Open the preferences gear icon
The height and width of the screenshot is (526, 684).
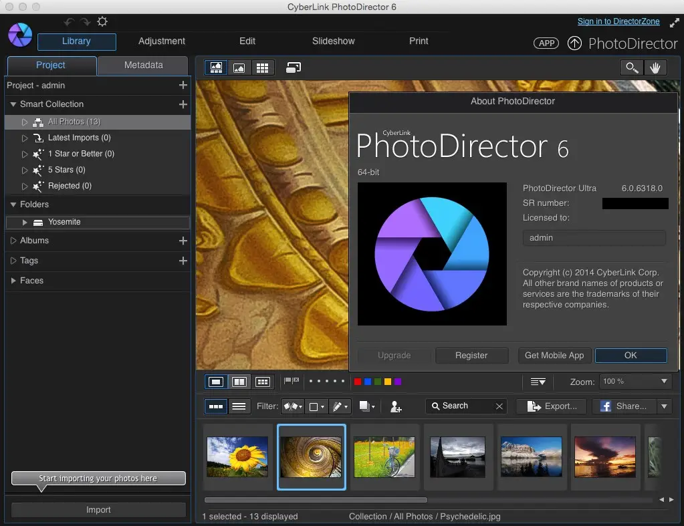click(102, 21)
